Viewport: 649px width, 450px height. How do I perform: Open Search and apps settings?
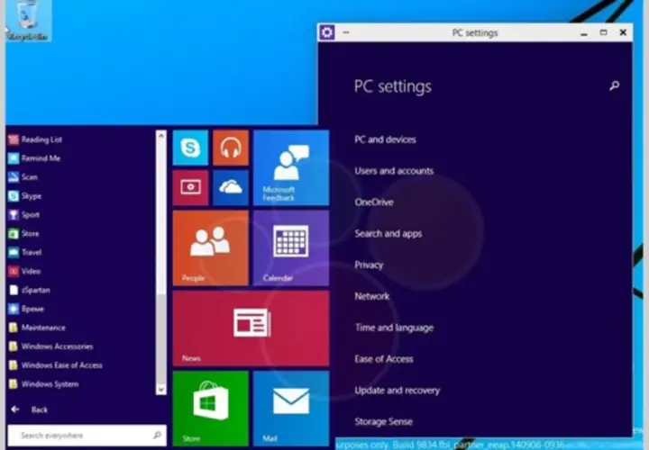pos(388,233)
